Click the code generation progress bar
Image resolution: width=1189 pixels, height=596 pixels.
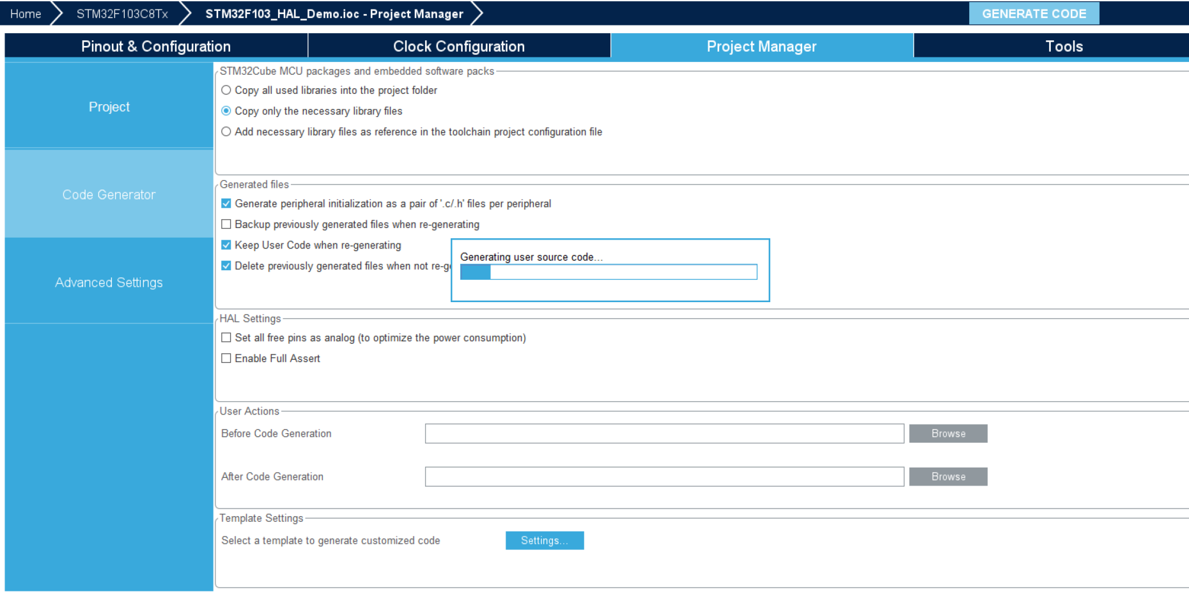pos(609,272)
